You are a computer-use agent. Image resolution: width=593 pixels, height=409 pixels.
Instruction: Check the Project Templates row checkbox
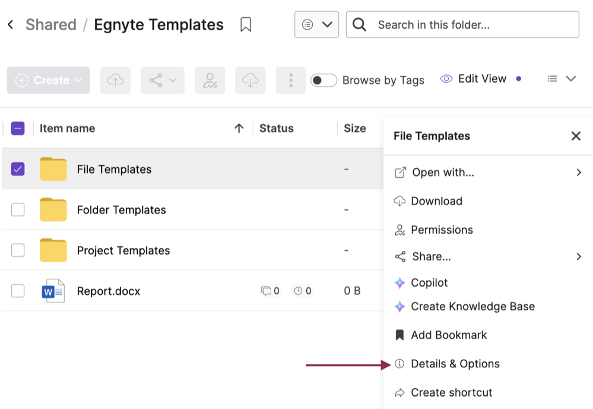coord(18,250)
